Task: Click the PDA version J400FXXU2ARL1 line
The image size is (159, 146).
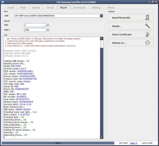Action: 19,71
